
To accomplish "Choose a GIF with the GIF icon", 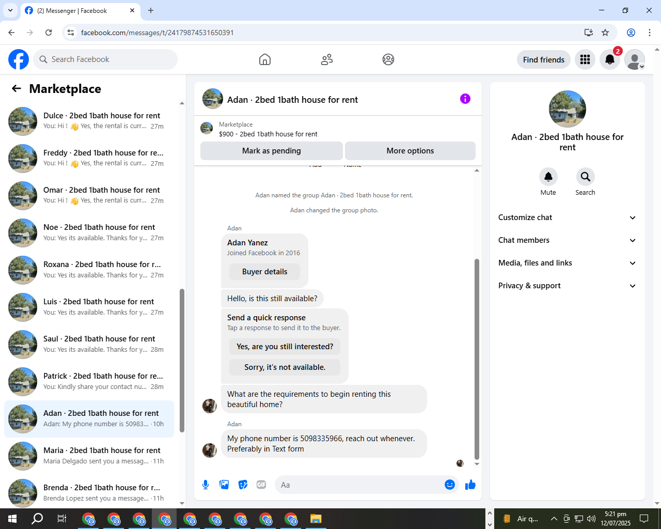I will click(x=261, y=485).
